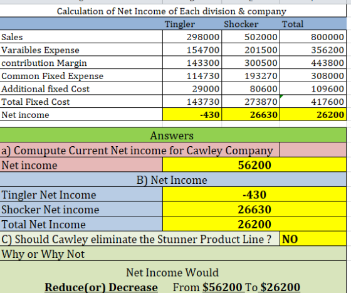Viewport: 351px width, 293px height.
Task: Select additional fixed cost 29000
Action: pyautogui.click(x=192, y=88)
